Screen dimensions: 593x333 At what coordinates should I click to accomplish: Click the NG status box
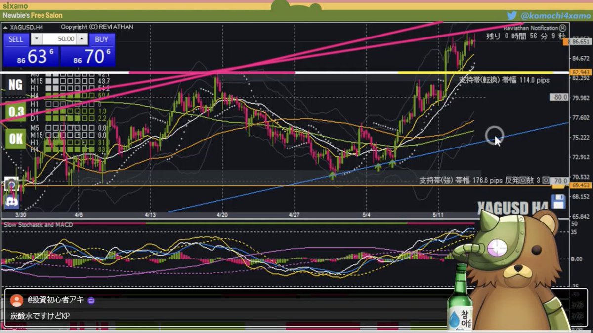coord(15,85)
